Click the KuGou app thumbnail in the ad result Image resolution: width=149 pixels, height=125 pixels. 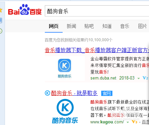tap(65, 68)
